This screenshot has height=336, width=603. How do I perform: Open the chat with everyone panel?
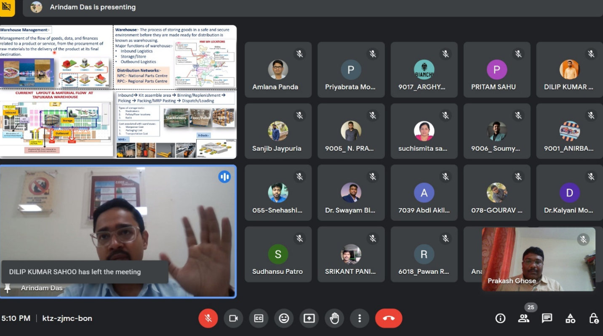[547, 318]
